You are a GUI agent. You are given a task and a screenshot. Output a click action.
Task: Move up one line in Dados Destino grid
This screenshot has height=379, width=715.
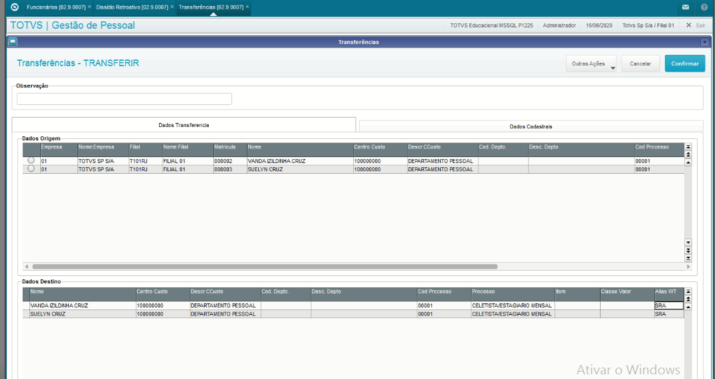[688, 307]
